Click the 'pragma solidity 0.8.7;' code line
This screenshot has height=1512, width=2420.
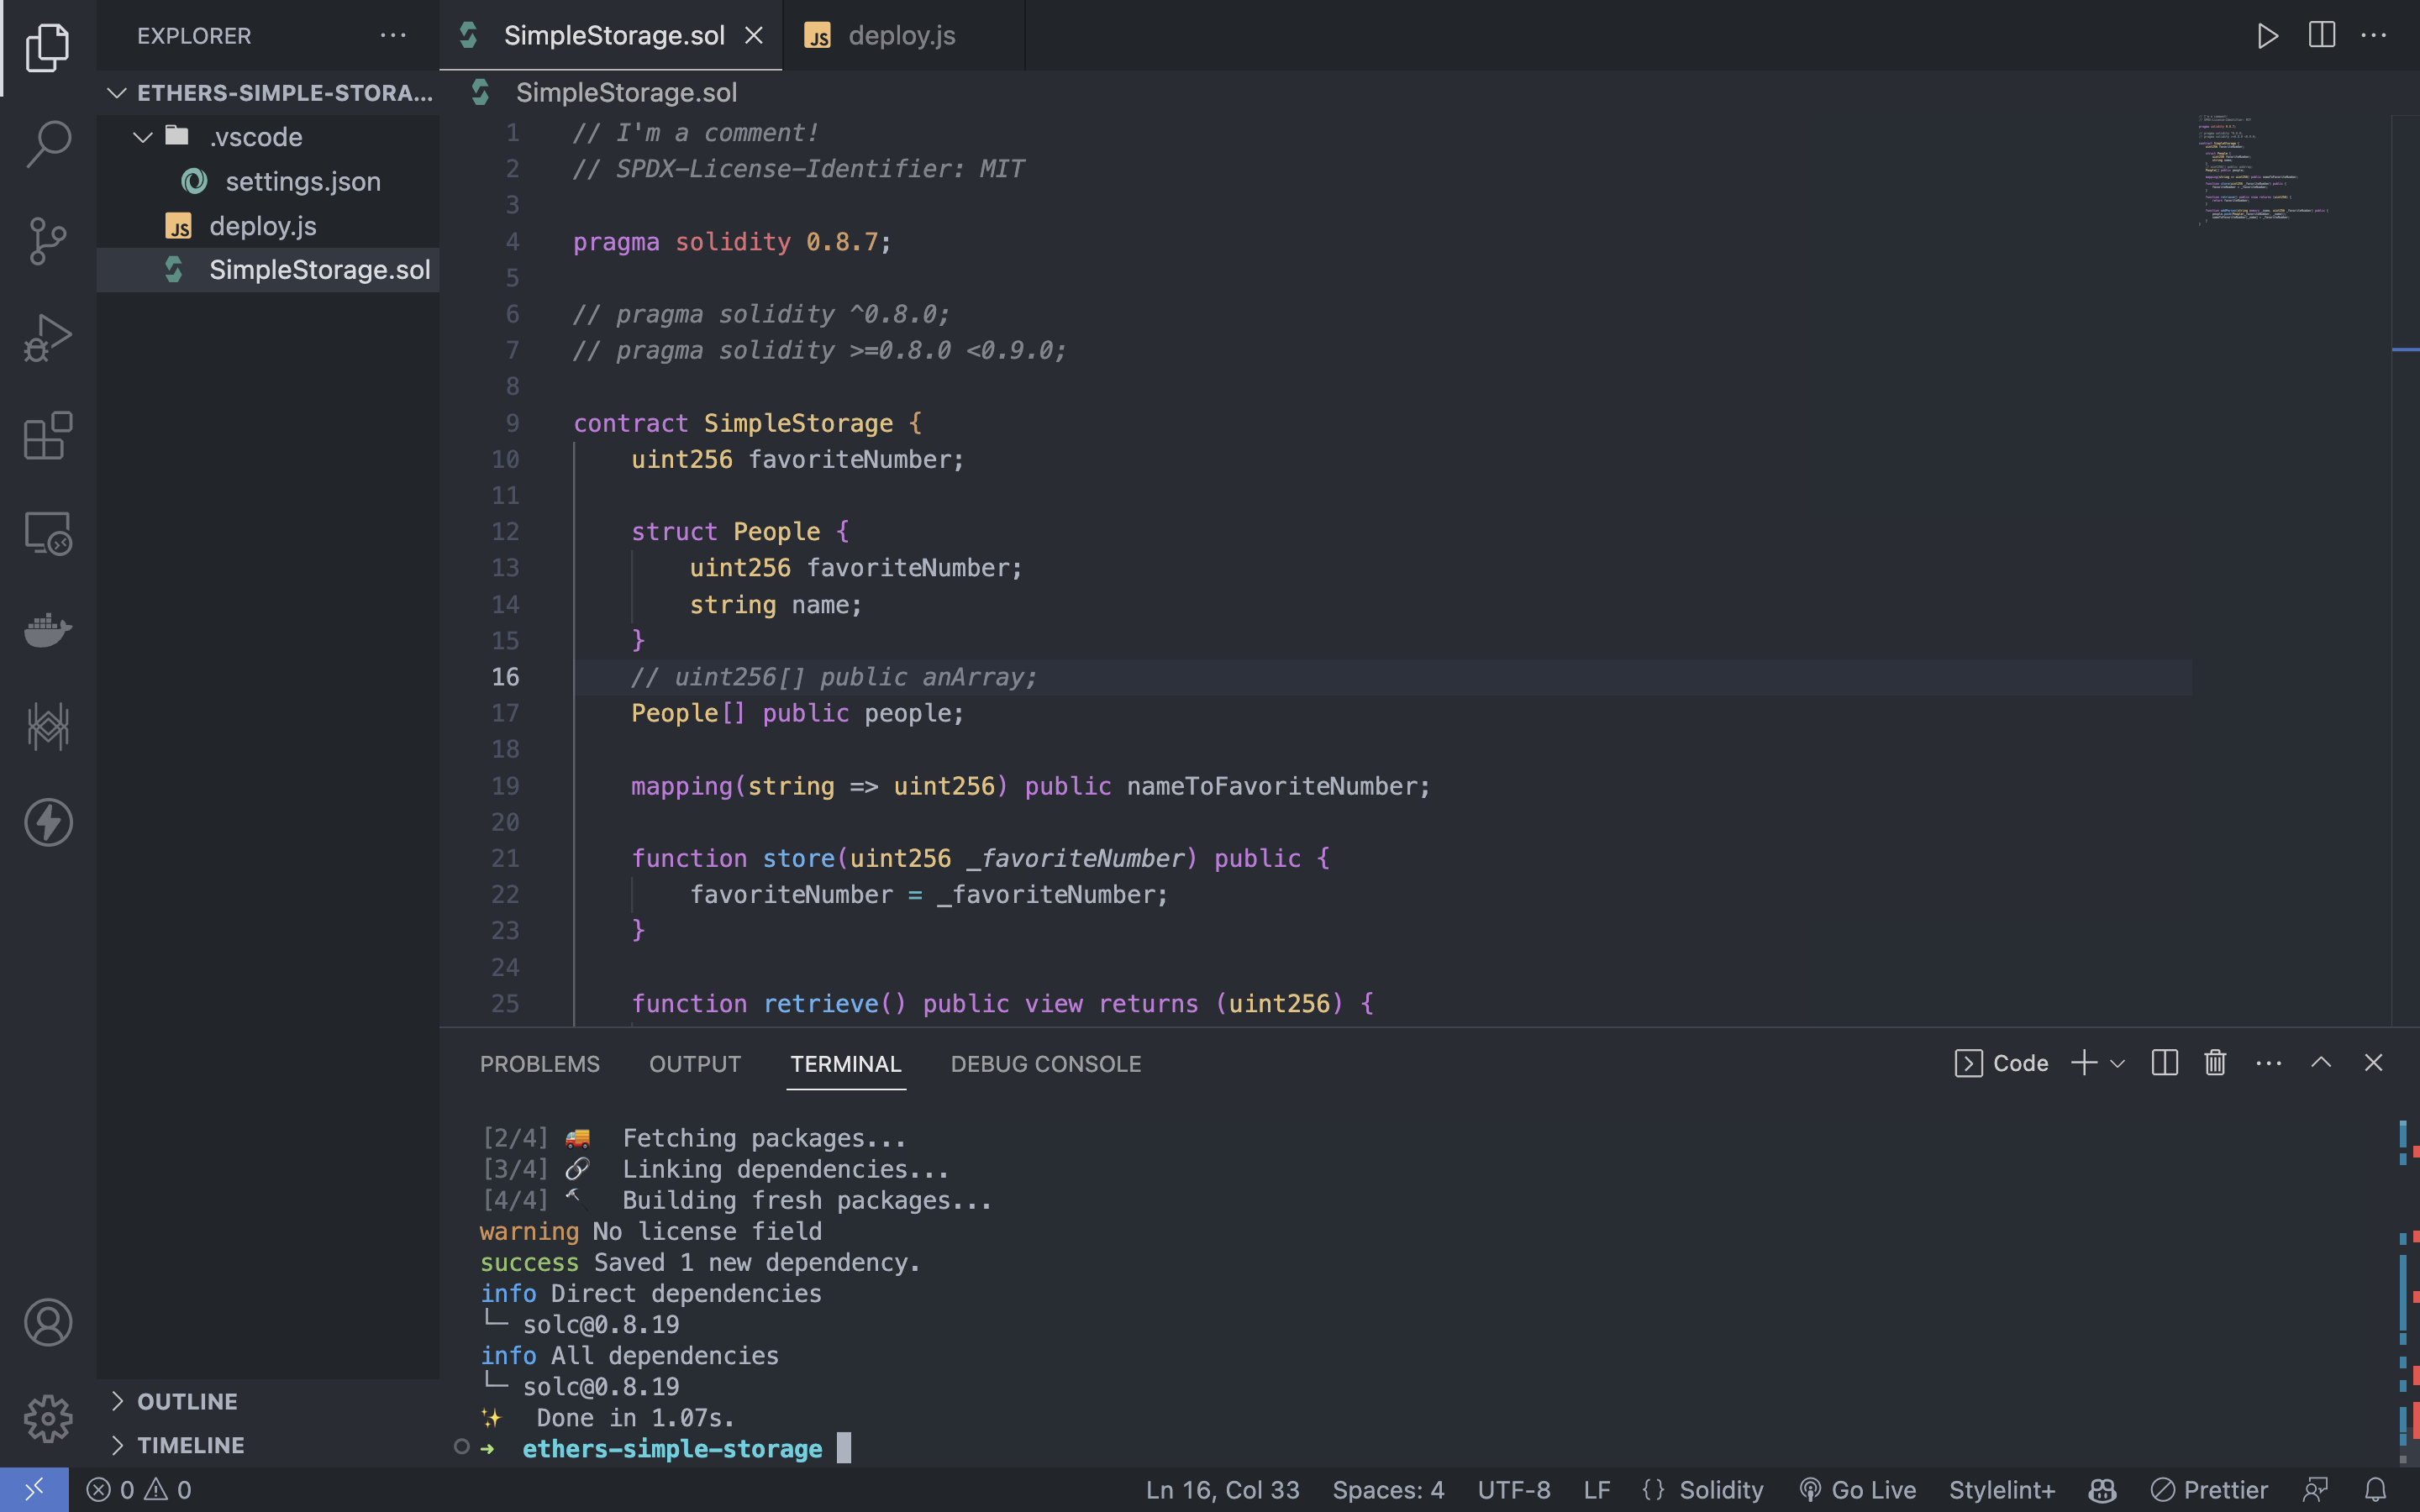[x=731, y=242]
